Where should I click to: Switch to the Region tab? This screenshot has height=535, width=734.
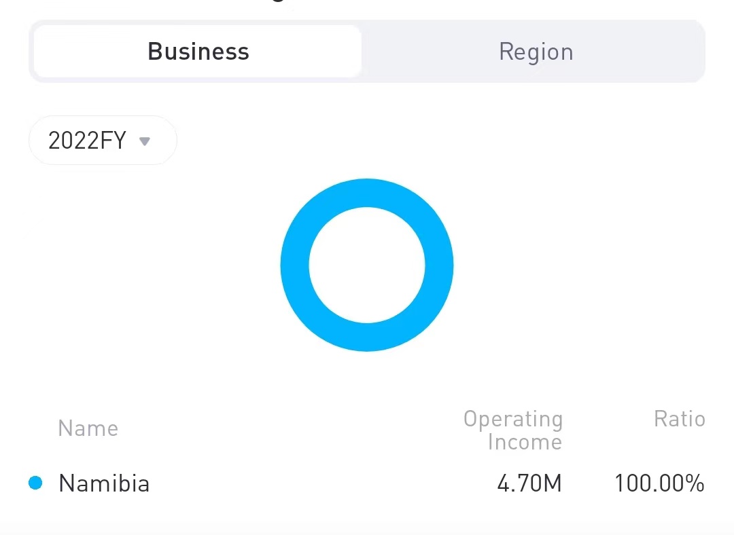(536, 52)
